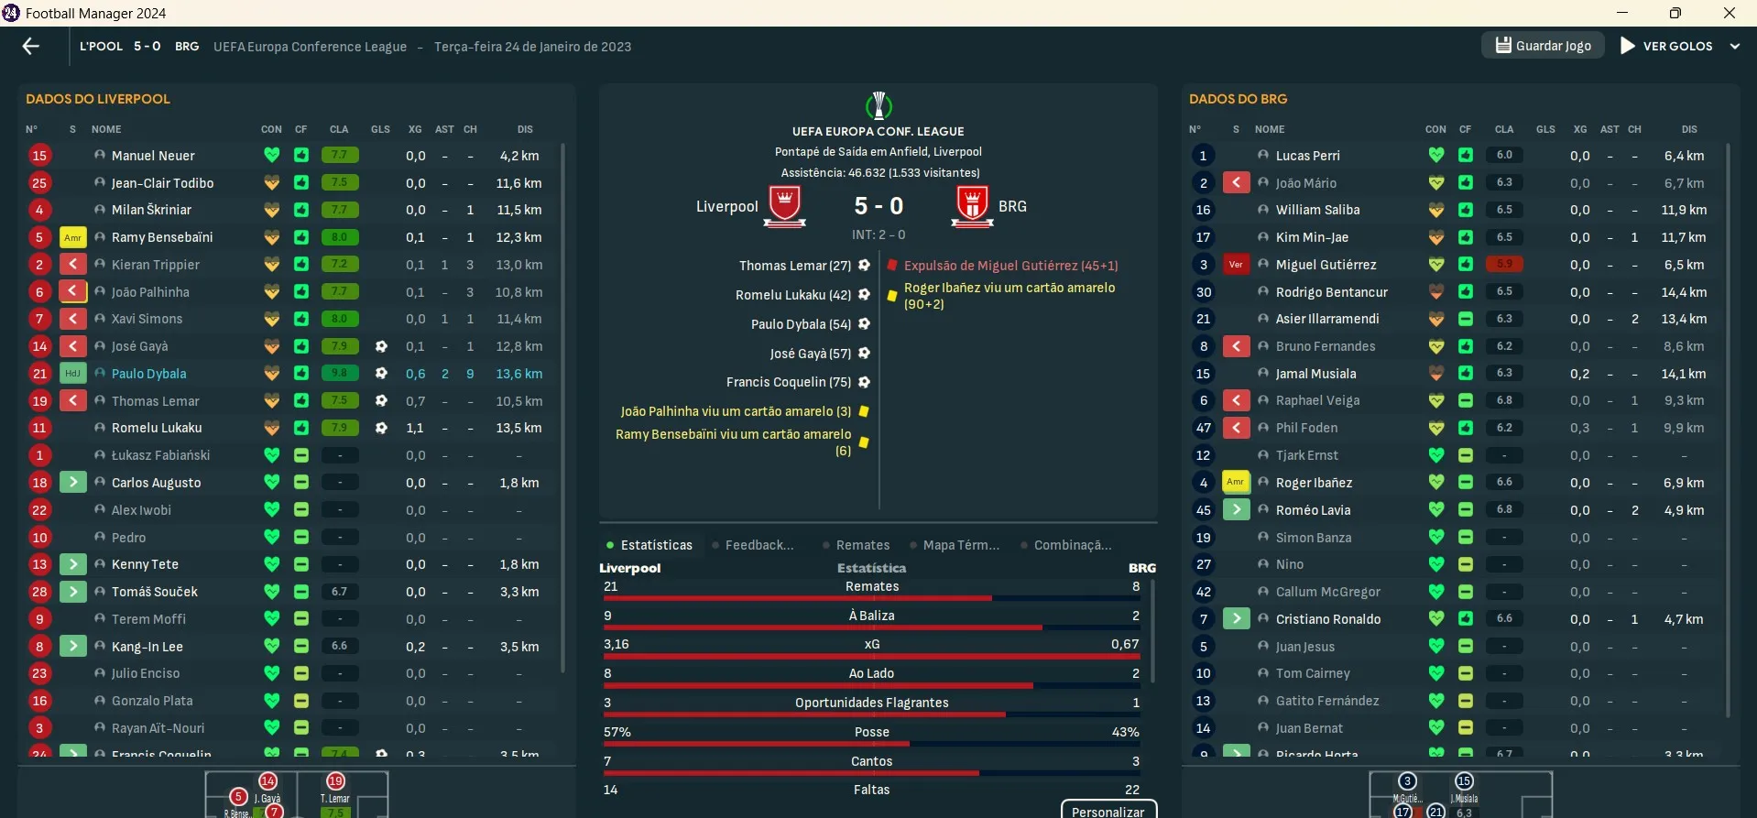Click the BRG club crest beside the score
Viewport: 1757px width, 818px height.
click(972, 205)
